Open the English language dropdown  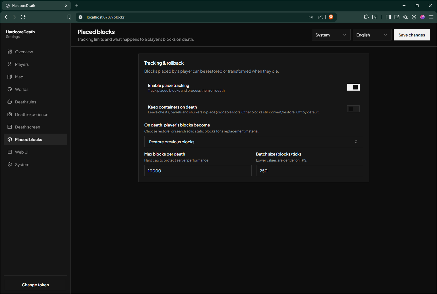[372, 35]
